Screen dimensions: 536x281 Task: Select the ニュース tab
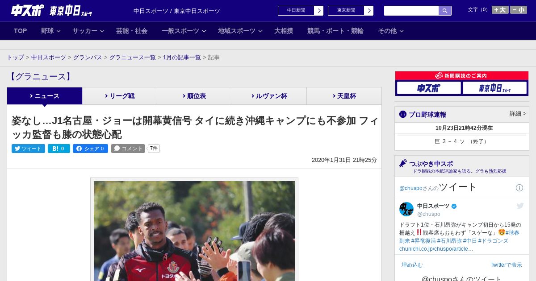tap(45, 96)
